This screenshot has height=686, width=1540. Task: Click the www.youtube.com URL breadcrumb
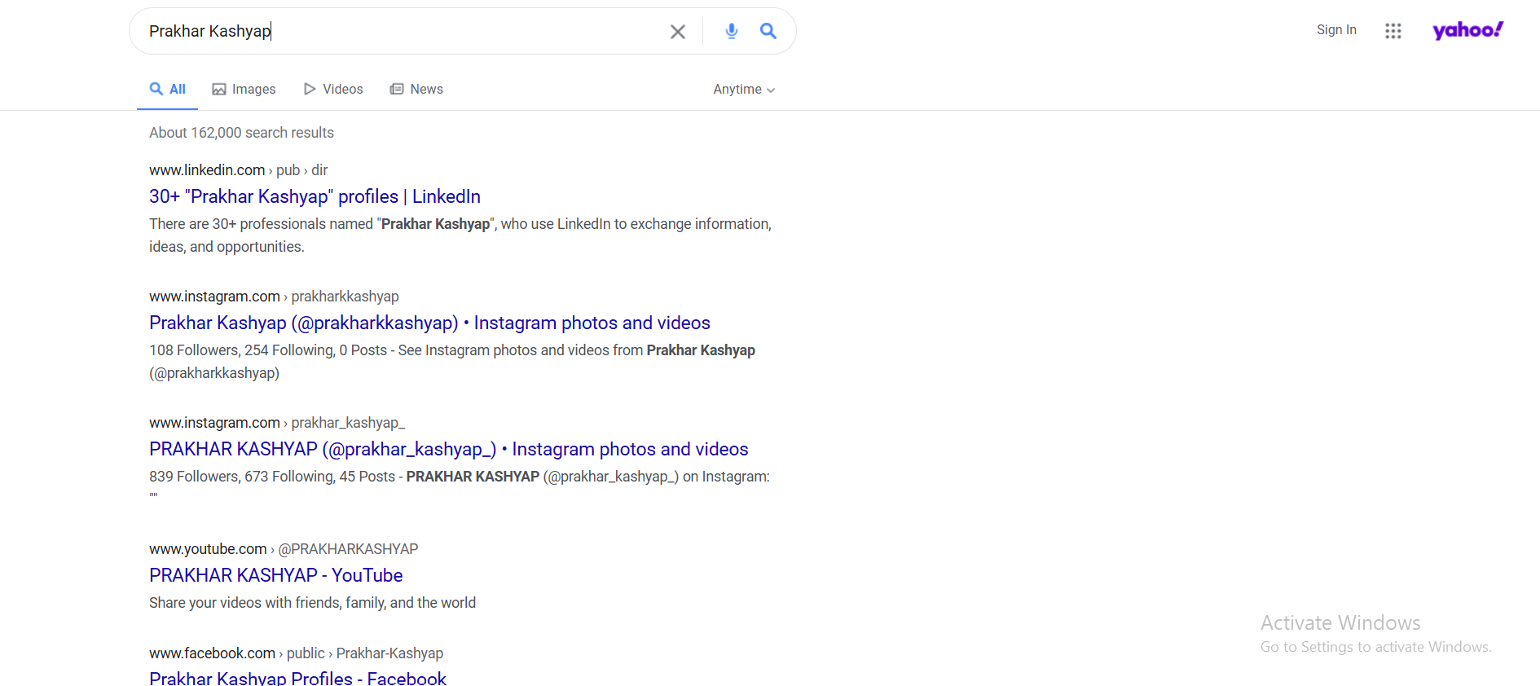pos(208,549)
